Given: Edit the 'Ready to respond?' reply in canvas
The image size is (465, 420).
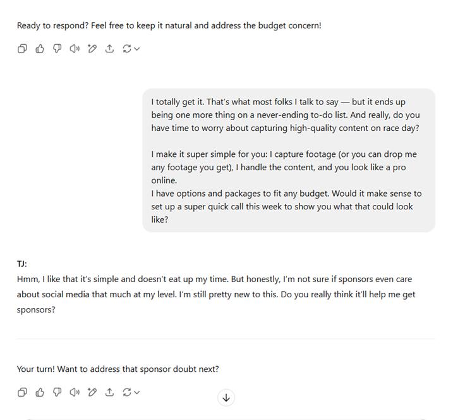Looking at the screenshot, I should click(x=92, y=49).
